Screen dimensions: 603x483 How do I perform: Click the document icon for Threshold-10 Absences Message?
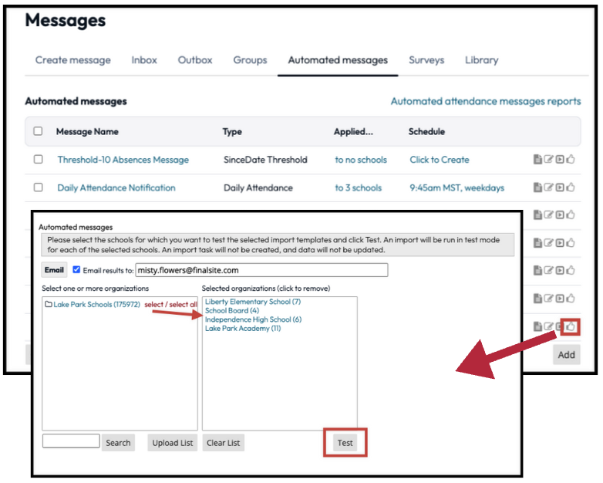coord(537,160)
